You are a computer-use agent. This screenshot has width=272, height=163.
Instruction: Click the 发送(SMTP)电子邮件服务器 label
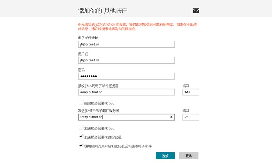pos(98,111)
